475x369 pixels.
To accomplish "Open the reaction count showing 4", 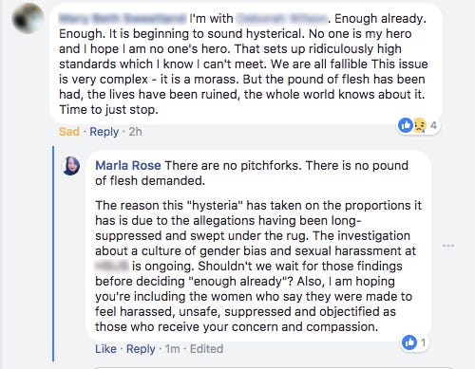I will pyautogui.click(x=433, y=126).
